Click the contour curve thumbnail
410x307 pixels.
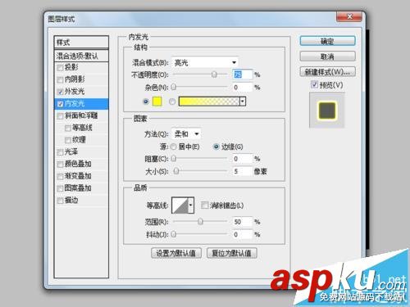(180, 205)
